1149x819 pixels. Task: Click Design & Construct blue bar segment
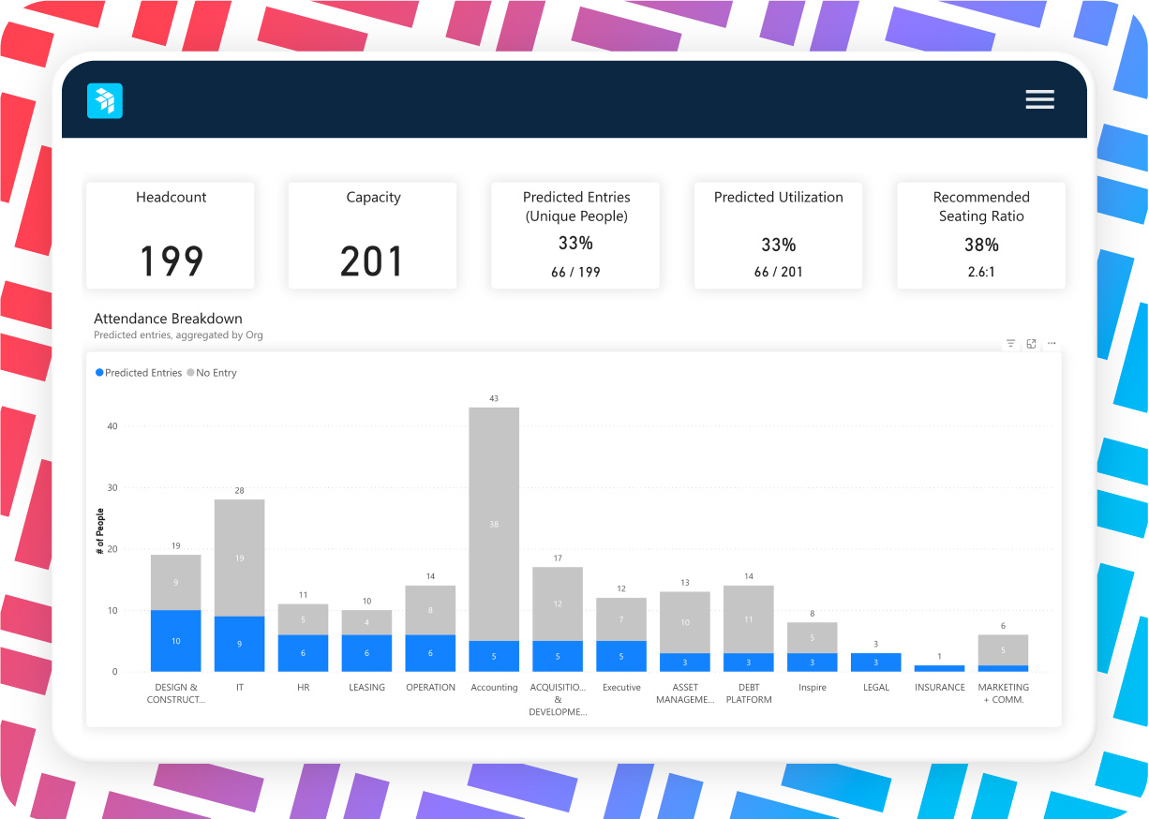coord(175,641)
